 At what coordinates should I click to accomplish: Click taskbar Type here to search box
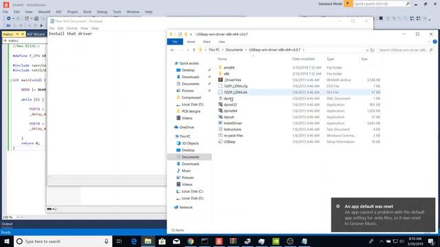(63, 241)
